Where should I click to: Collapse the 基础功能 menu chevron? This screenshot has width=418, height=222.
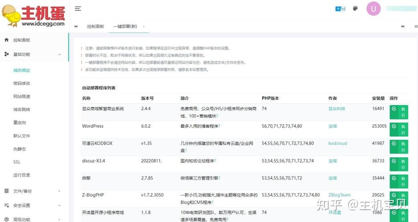tap(60, 55)
